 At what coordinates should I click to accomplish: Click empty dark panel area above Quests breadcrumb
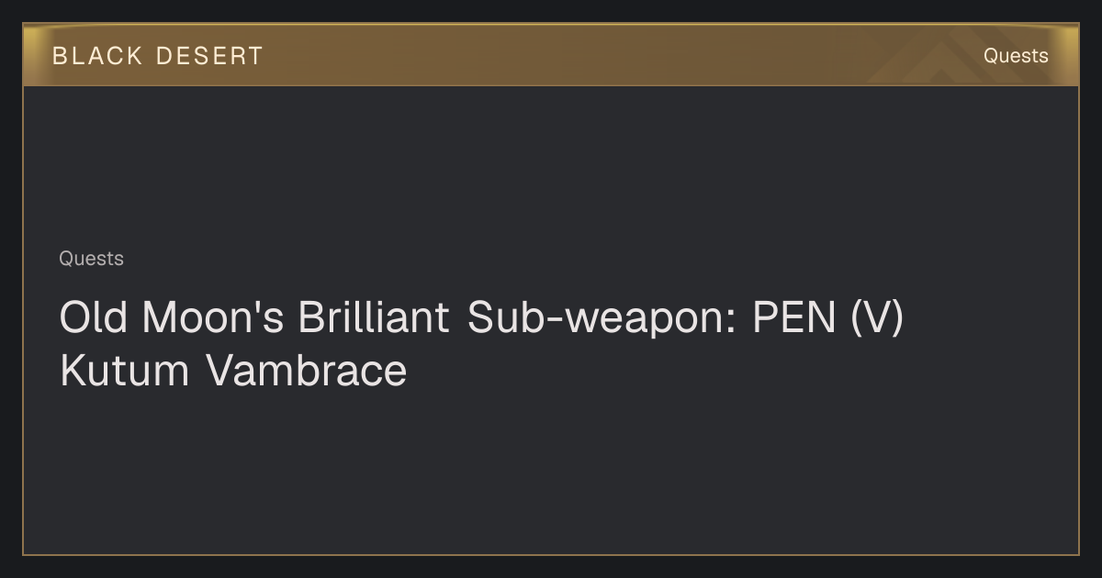coord(551,165)
